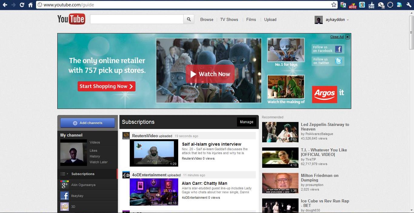Click the Manage subscriptions button

[247, 122]
